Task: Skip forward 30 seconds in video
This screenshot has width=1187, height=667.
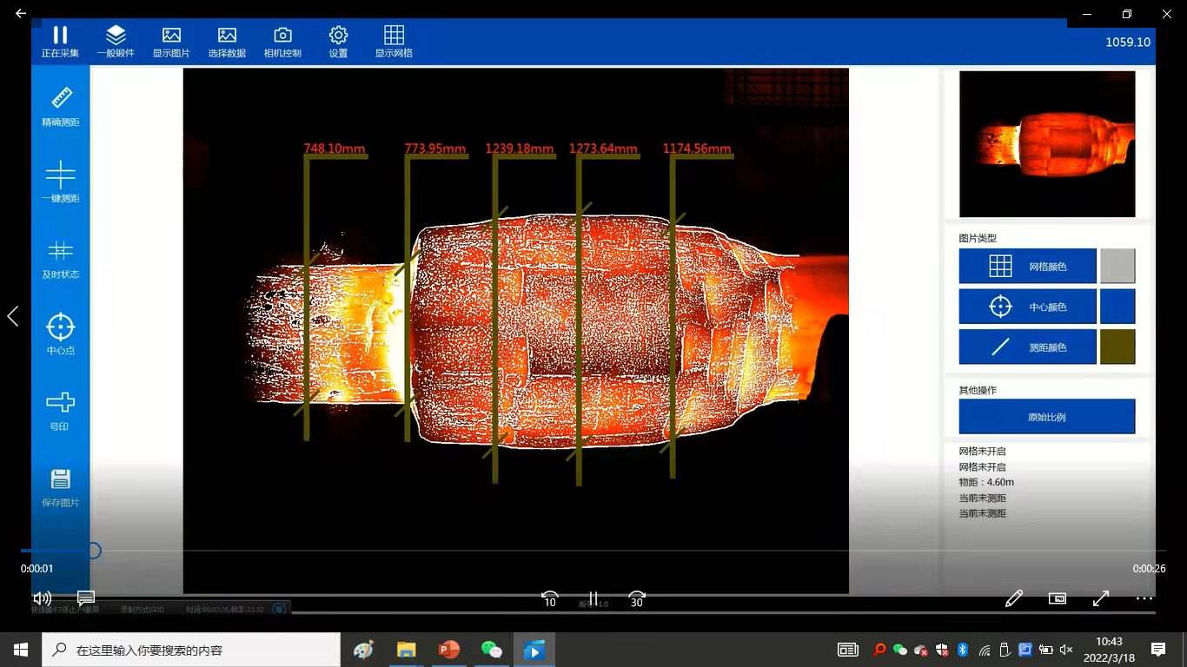Action: (x=637, y=599)
